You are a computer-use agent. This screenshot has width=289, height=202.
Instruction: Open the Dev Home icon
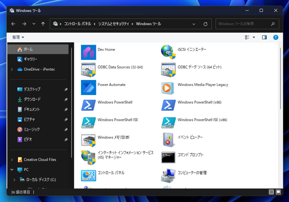(x=89, y=52)
